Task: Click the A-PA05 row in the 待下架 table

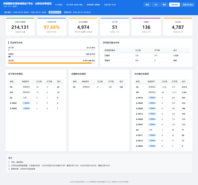Action: 36,103
